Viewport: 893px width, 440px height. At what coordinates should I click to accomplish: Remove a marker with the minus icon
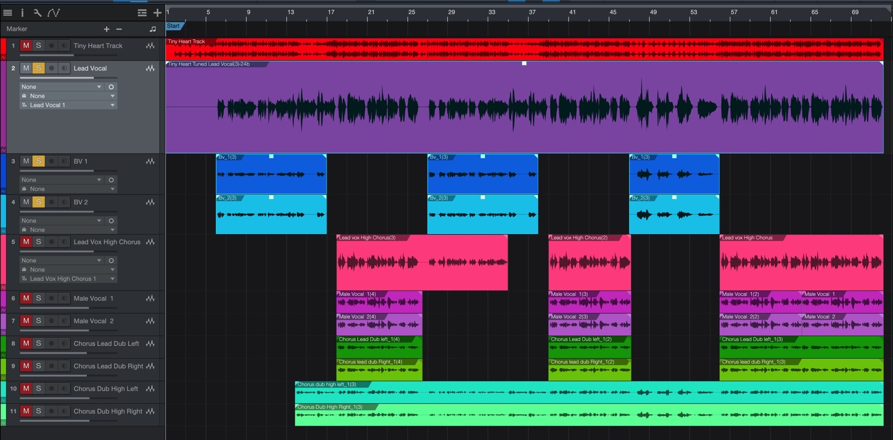[x=119, y=29]
